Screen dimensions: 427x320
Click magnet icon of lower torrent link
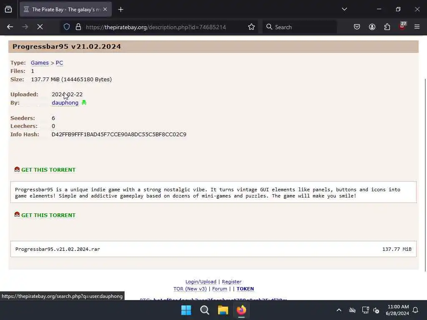[x=17, y=215]
